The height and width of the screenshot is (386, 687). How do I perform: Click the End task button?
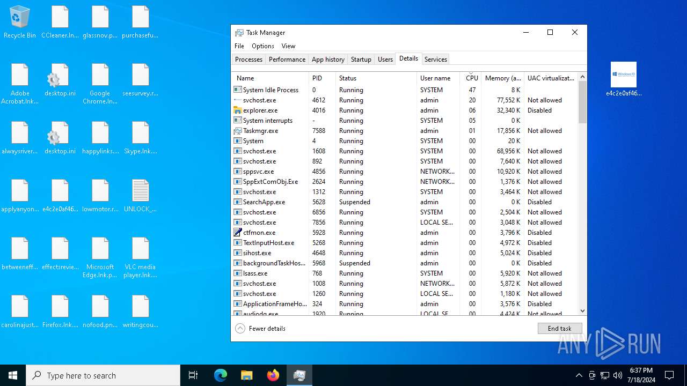pyautogui.click(x=560, y=329)
